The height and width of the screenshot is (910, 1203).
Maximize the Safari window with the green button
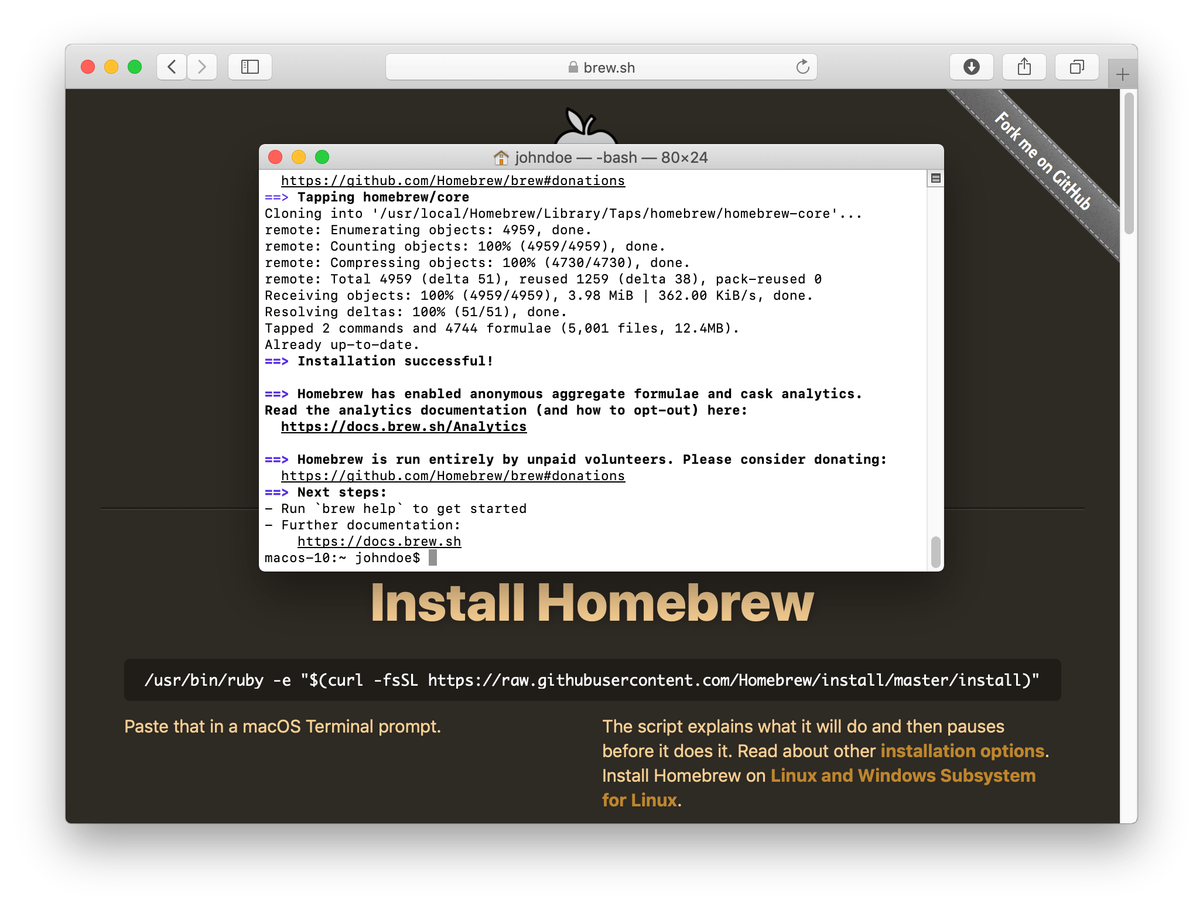point(135,67)
